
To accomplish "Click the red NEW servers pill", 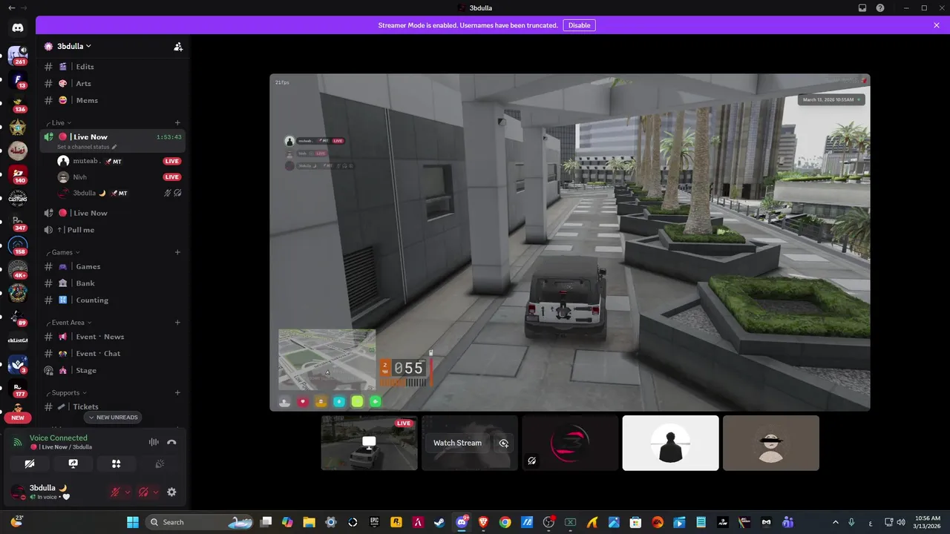I will tap(18, 418).
